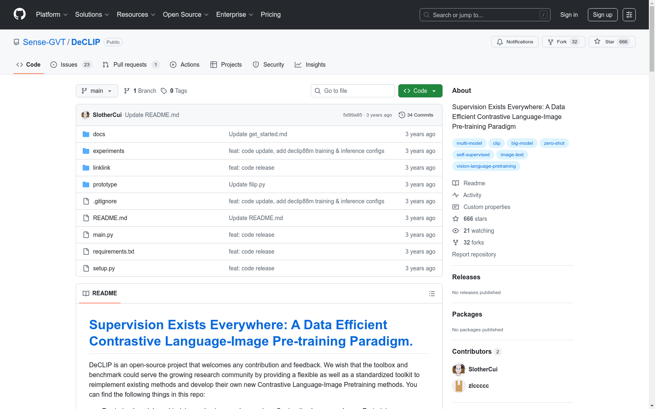Click SlotherCui avatar in commit header

click(x=86, y=115)
